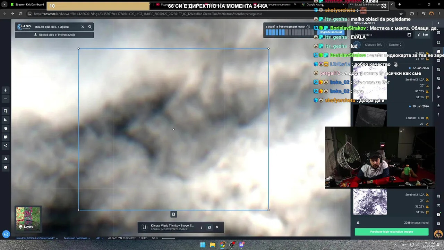Open Klisura AOI more options menu
The image size is (444, 250).
point(202,227)
